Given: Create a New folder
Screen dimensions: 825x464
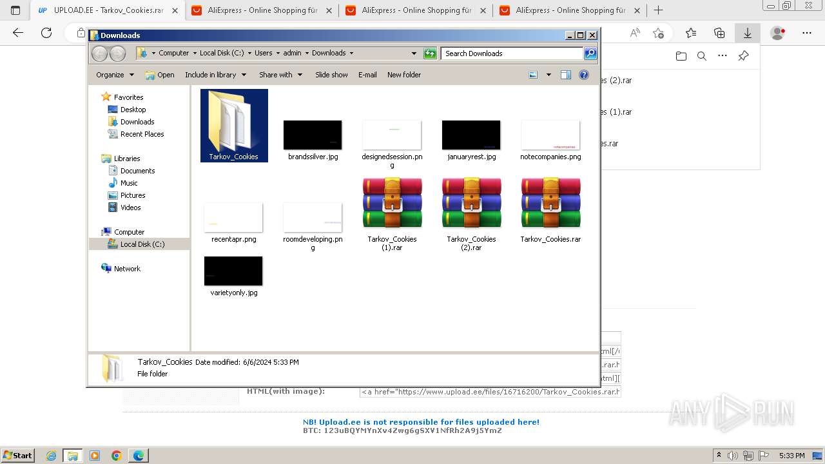Looking at the screenshot, I should point(404,75).
